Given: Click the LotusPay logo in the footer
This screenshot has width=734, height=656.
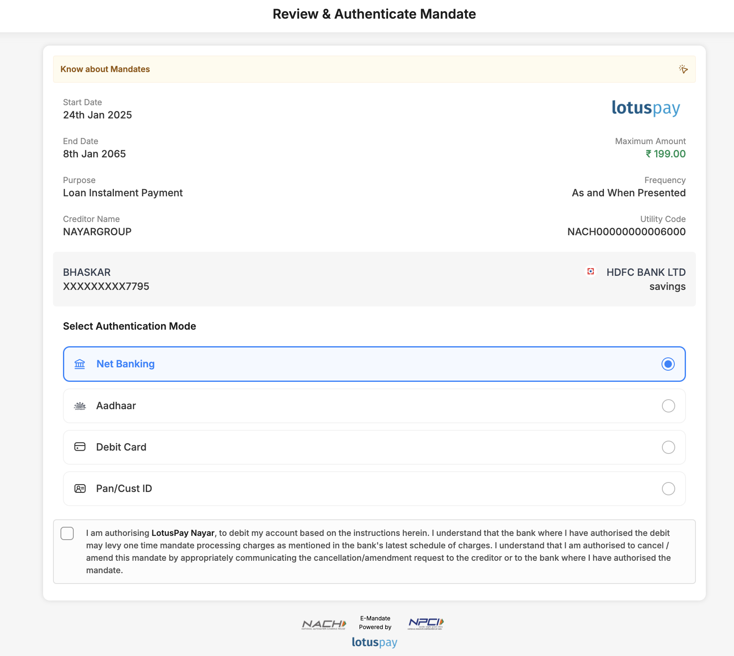Looking at the screenshot, I should click(x=375, y=642).
